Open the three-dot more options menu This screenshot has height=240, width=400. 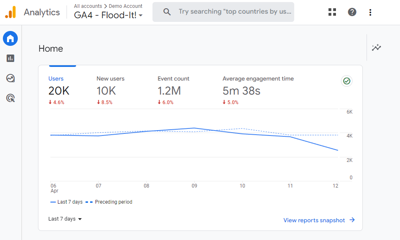pyautogui.click(x=370, y=12)
